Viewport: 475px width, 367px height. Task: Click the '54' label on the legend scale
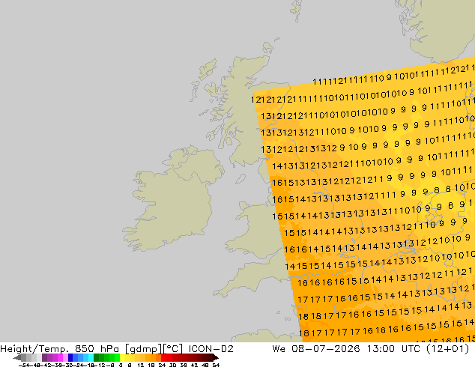click(216, 365)
